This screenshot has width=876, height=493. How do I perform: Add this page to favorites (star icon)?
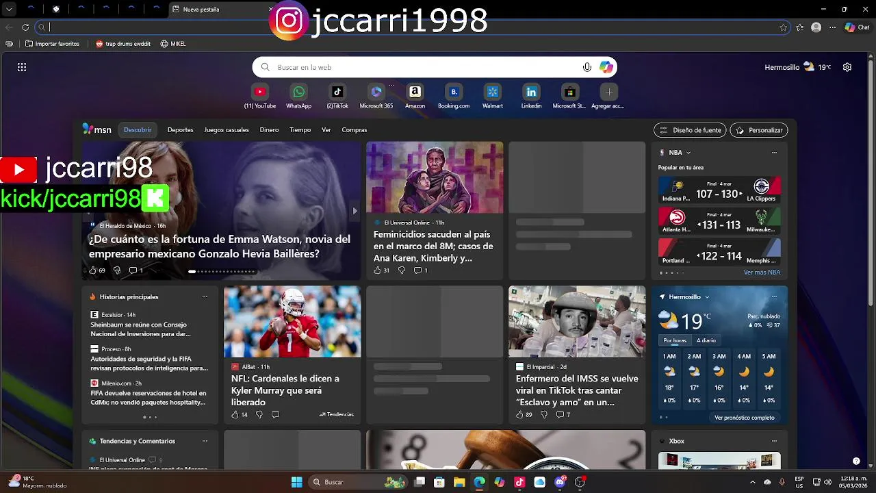tap(784, 27)
